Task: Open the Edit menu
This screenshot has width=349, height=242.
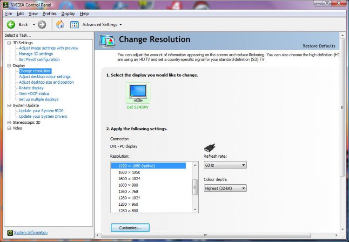Action: [x=20, y=13]
